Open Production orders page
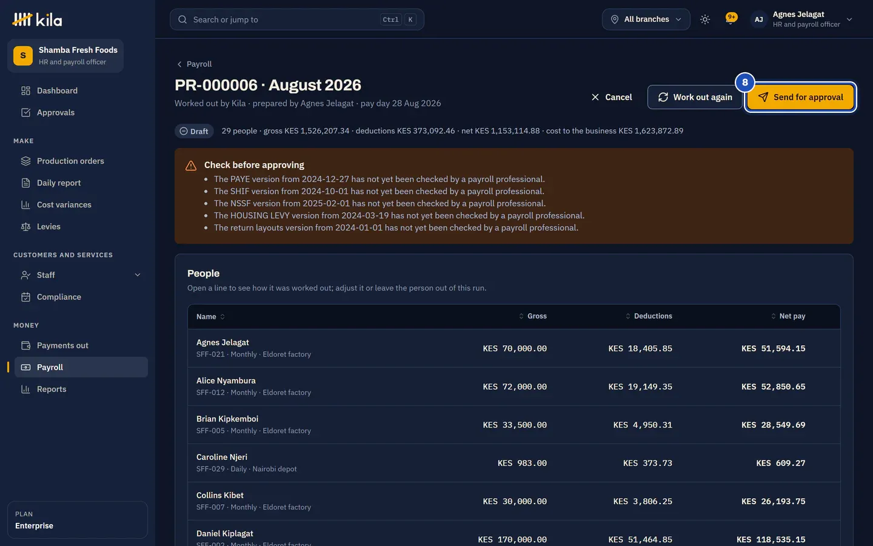 (x=81, y=161)
